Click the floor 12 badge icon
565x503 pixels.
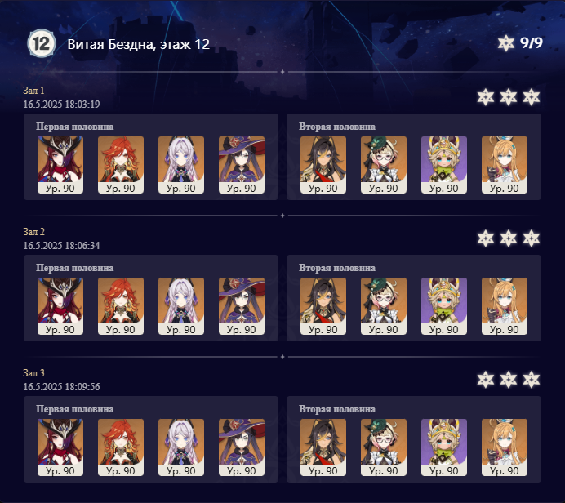tap(42, 43)
